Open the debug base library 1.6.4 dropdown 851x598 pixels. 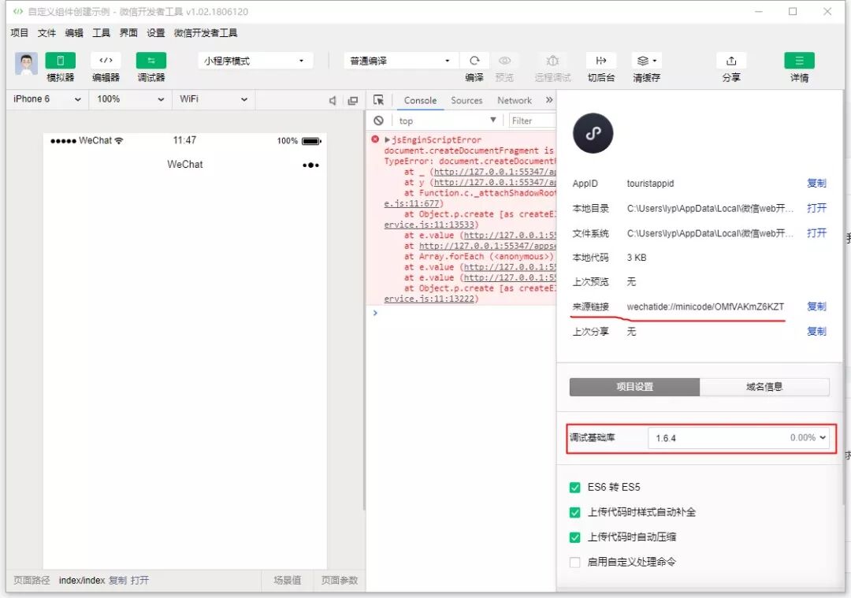738,438
